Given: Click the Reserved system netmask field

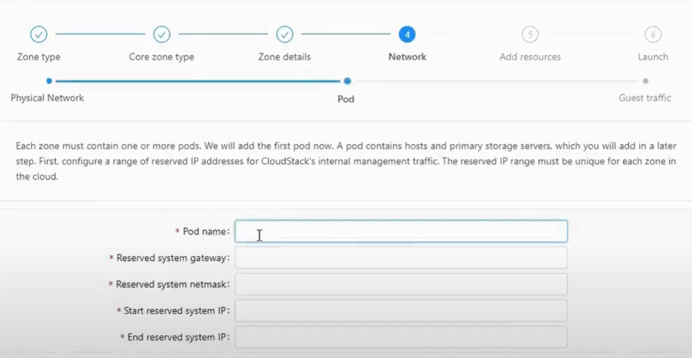Looking at the screenshot, I should coord(401,284).
